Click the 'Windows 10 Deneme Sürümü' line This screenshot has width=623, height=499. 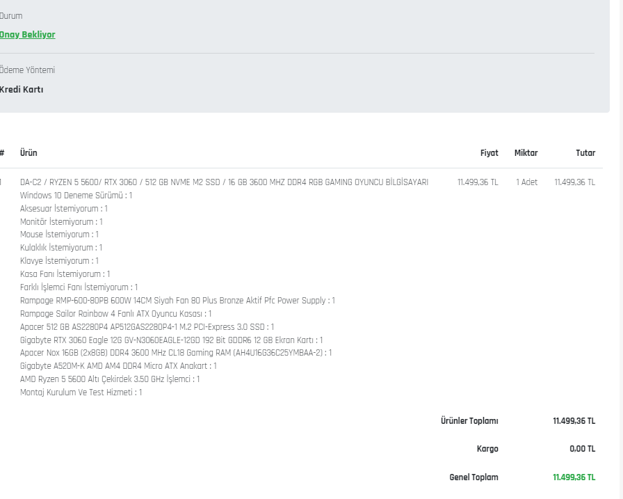pyautogui.click(x=76, y=196)
